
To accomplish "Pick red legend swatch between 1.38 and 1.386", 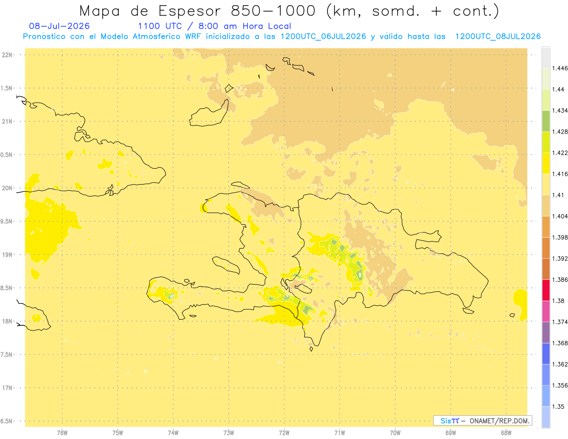I will point(546,290).
